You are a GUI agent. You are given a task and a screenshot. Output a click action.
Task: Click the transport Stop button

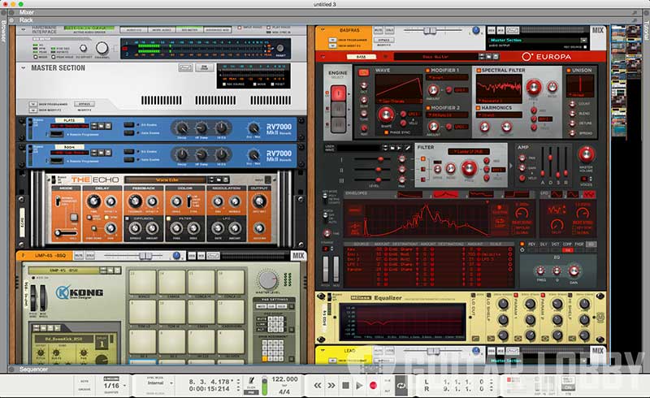pyautogui.click(x=345, y=386)
